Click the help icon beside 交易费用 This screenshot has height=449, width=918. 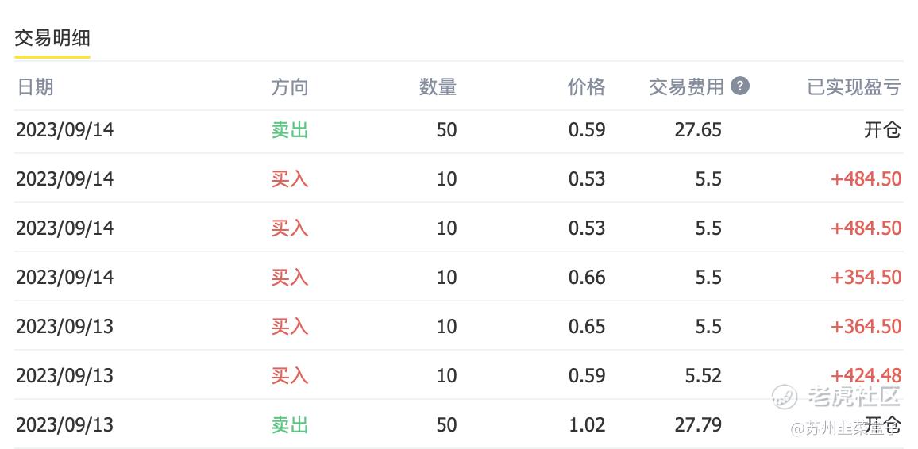[740, 87]
